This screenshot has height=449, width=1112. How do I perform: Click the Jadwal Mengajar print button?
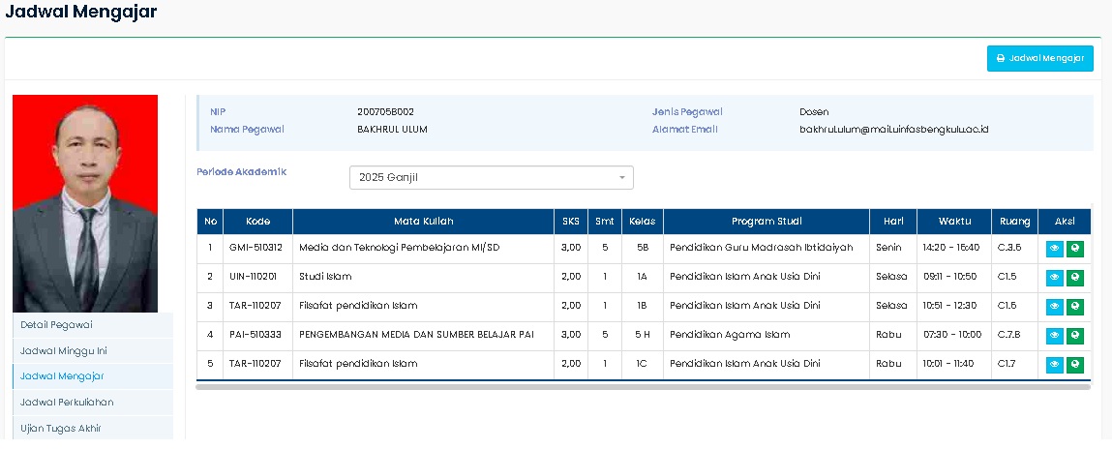1039,58
